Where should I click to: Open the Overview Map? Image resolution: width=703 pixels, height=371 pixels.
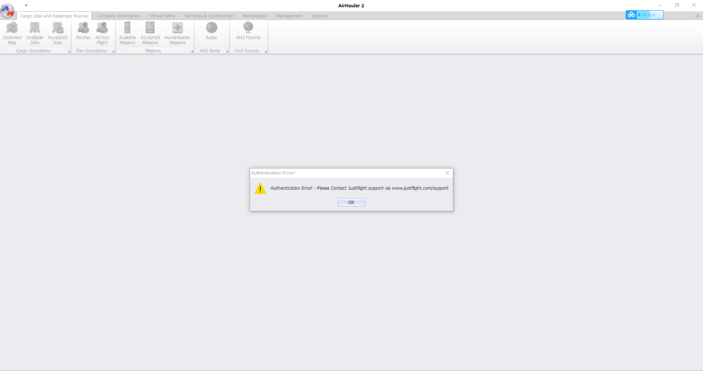point(12,33)
